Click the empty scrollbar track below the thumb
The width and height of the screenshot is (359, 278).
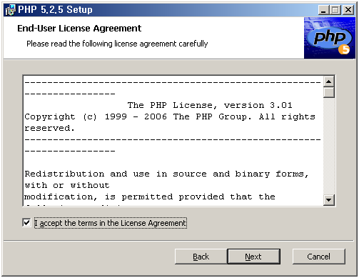pyautogui.click(x=329, y=146)
